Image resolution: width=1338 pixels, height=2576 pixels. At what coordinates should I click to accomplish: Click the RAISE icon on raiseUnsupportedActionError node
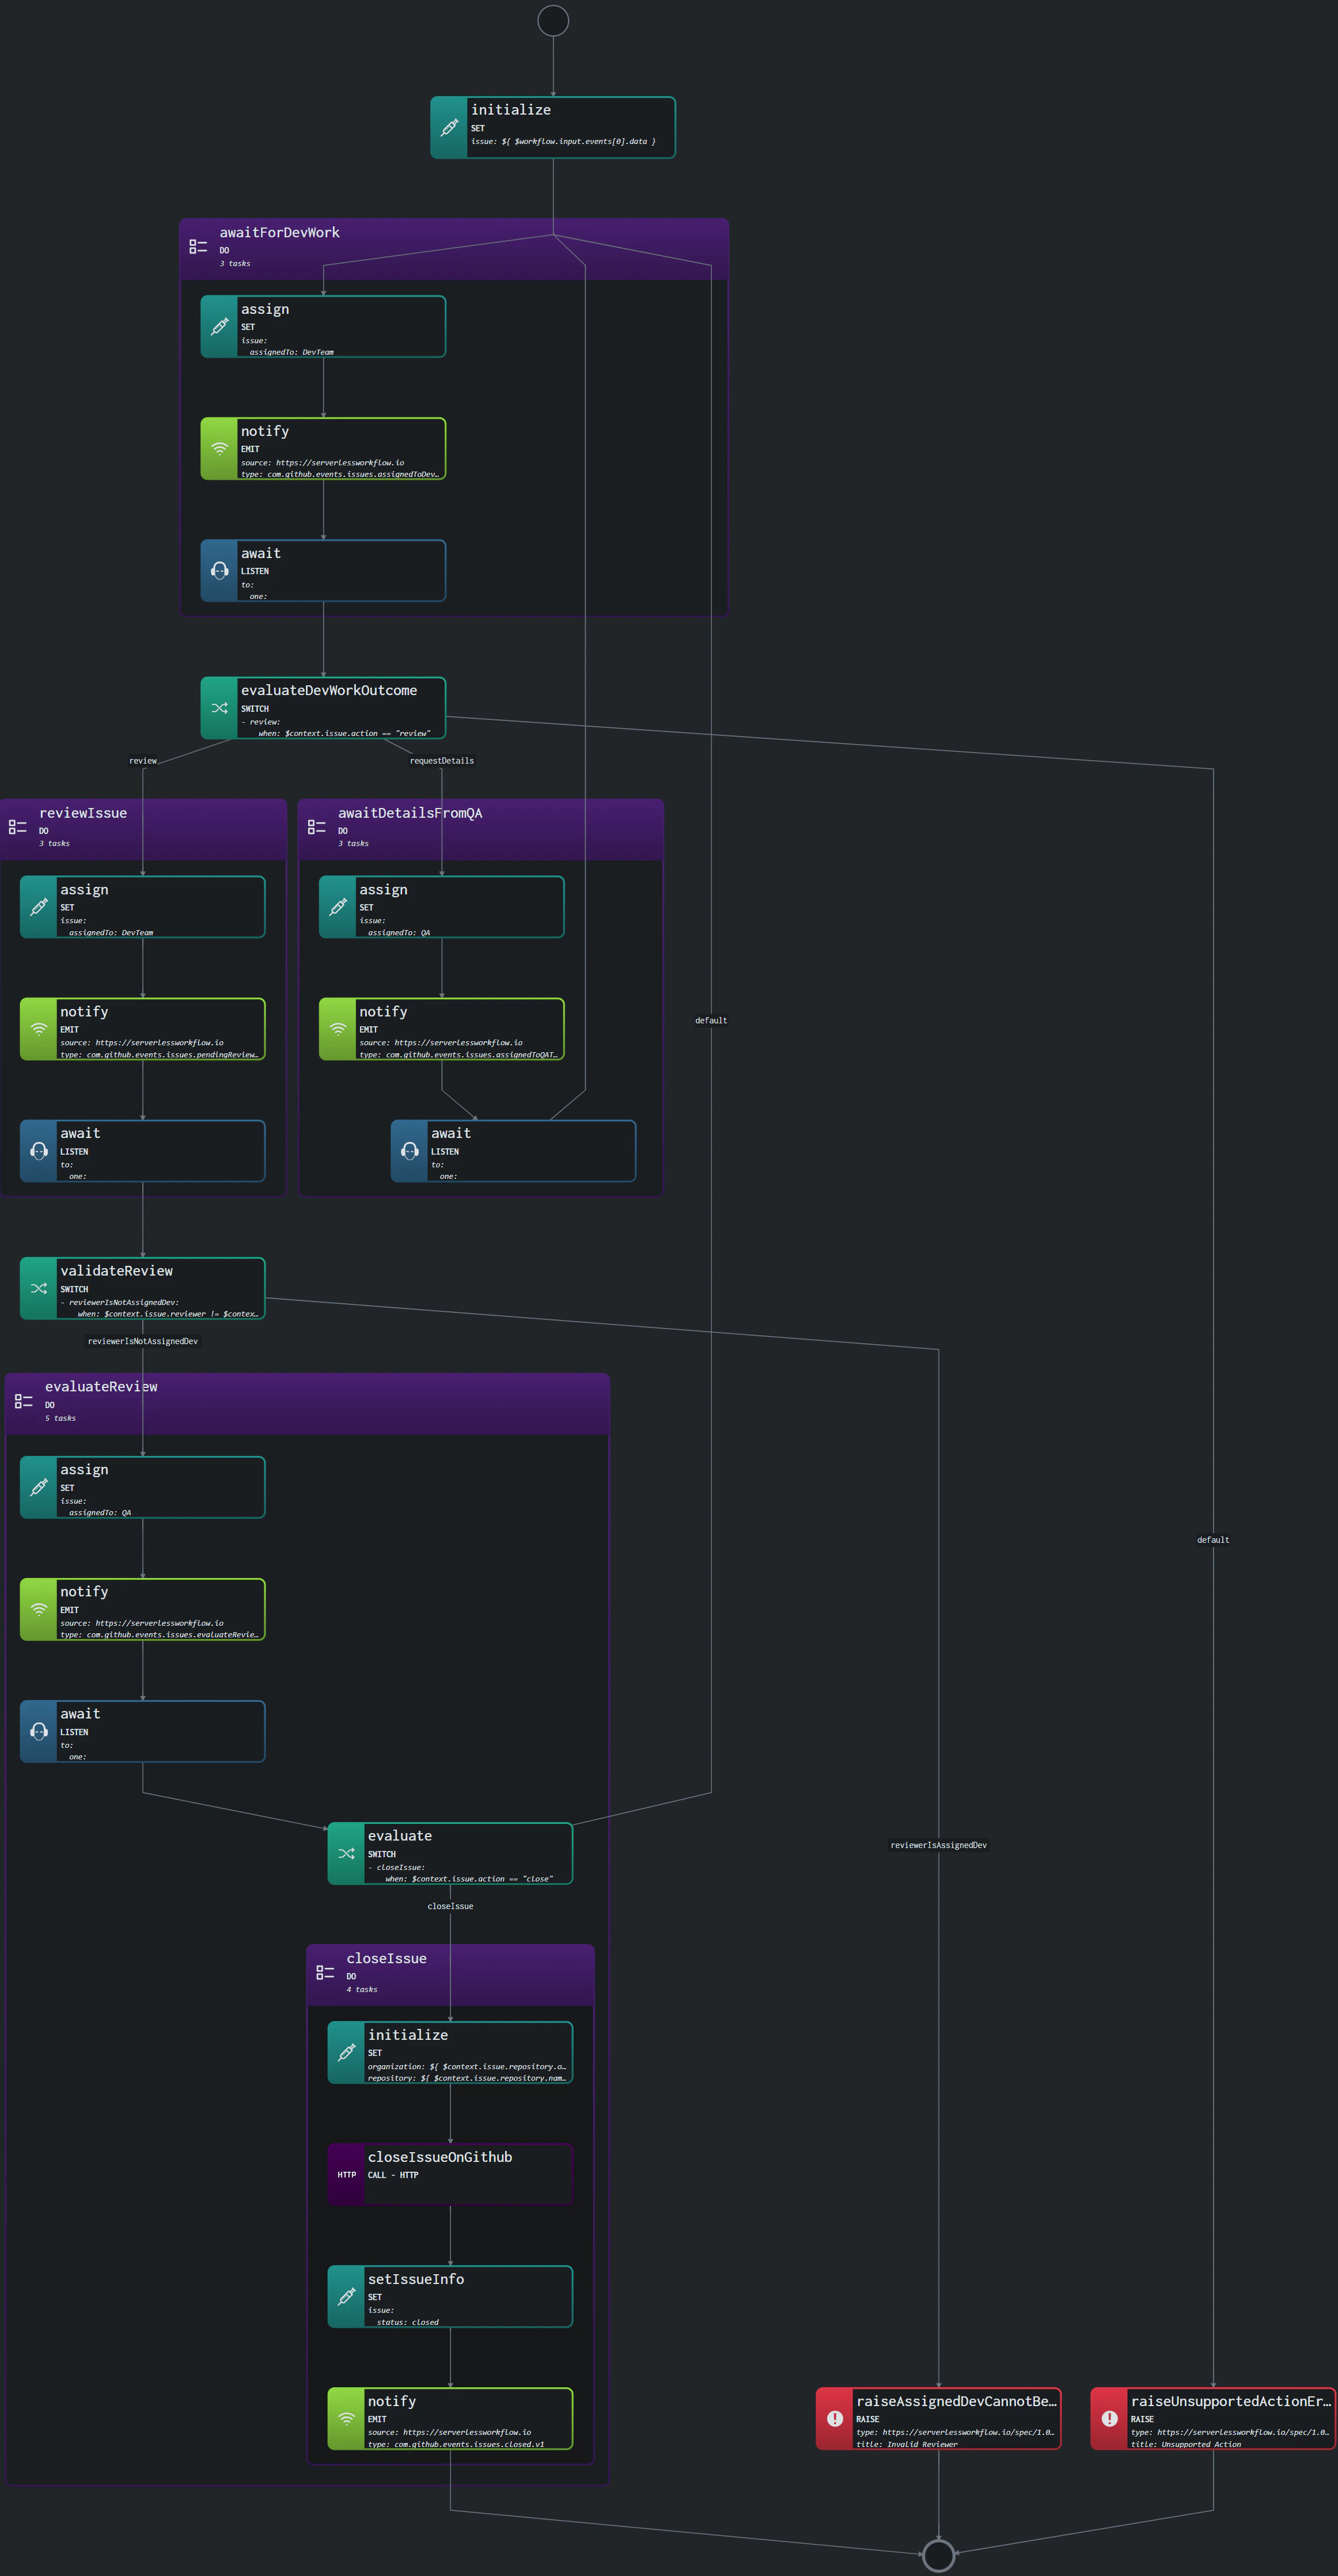(x=1108, y=2418)
